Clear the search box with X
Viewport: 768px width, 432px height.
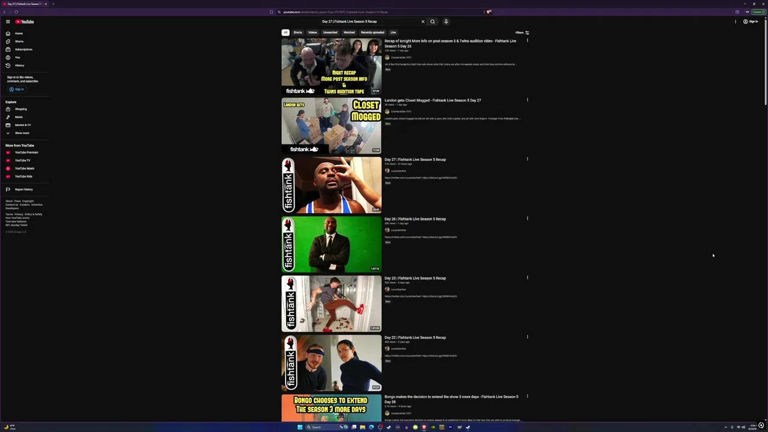[422, 22]
